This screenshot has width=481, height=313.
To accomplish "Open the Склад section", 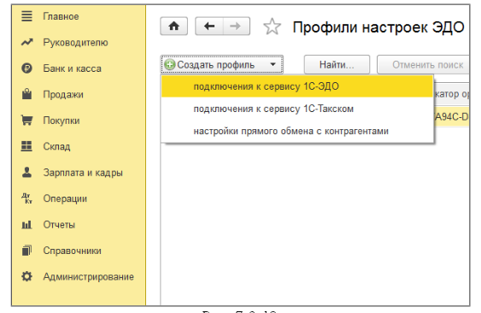I will coord(56,146).
